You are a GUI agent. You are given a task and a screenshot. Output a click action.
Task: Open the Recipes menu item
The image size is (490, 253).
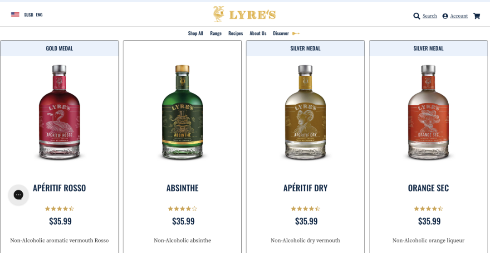(235, 34)
